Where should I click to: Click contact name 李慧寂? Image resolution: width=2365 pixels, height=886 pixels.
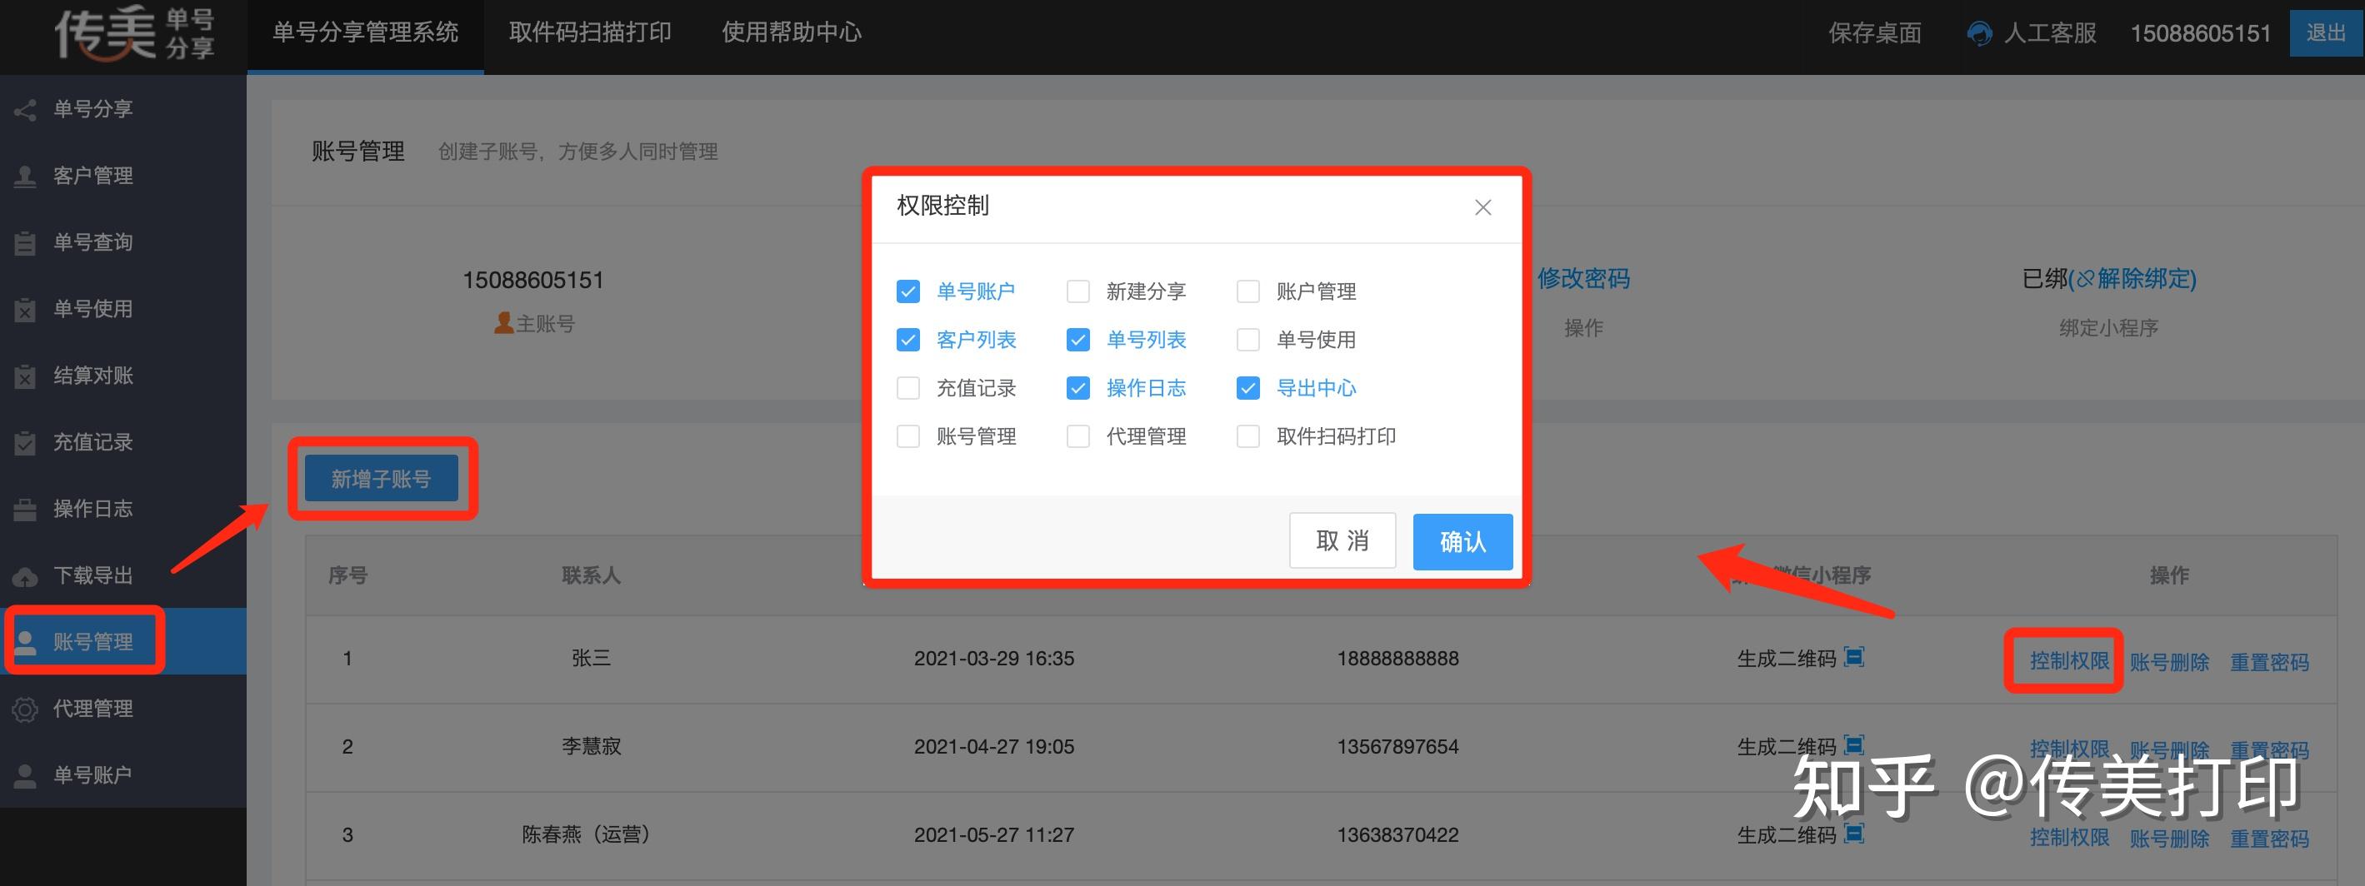pyautogui.click(x=592, y=747)
